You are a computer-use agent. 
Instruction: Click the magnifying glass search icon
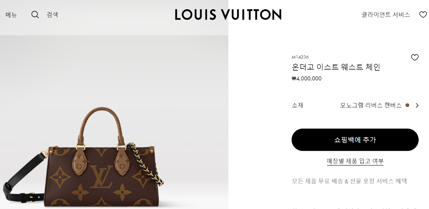[35, 15]
